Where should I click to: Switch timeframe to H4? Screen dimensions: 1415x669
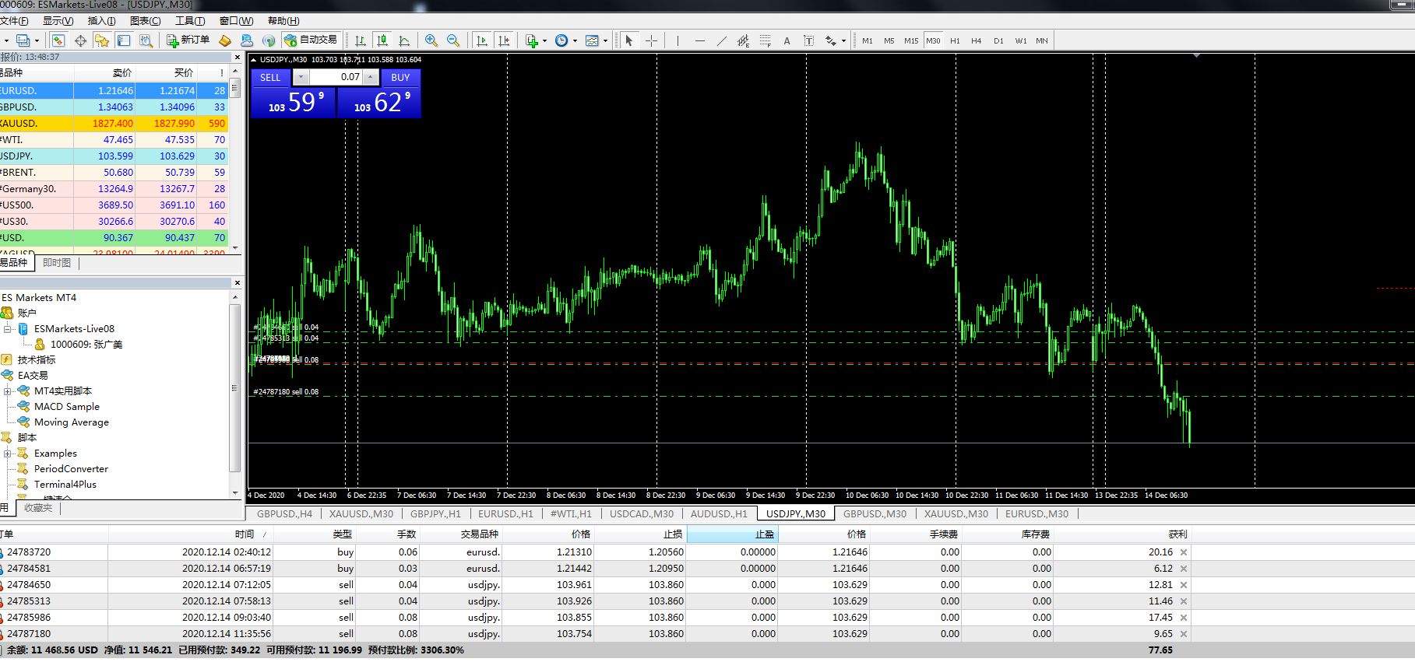pos(977,40)
